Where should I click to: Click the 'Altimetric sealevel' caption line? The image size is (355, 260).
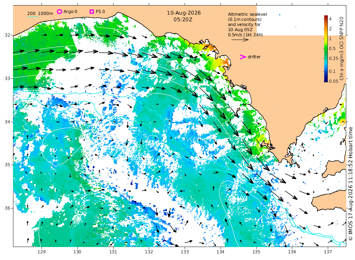coord(247,14)
